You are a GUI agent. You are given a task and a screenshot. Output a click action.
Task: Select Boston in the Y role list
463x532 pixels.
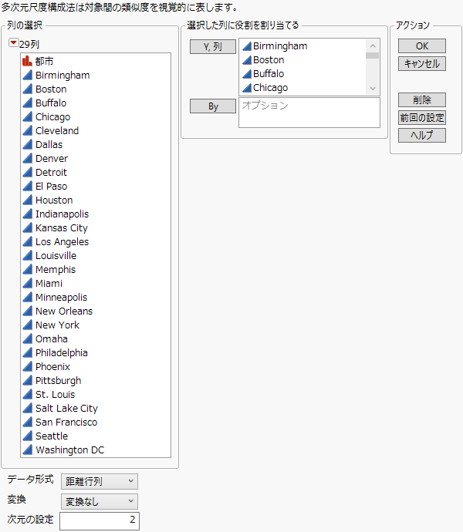269,60
